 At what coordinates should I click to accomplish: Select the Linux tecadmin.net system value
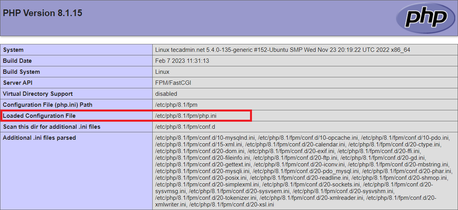pyautogui.click(x=283, y=50)
